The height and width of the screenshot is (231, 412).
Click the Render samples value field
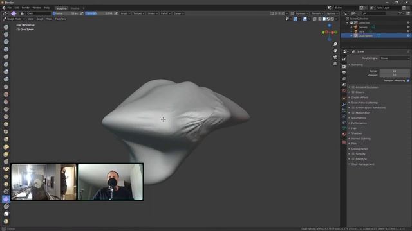pyautogui.click(x=395, y=71)
